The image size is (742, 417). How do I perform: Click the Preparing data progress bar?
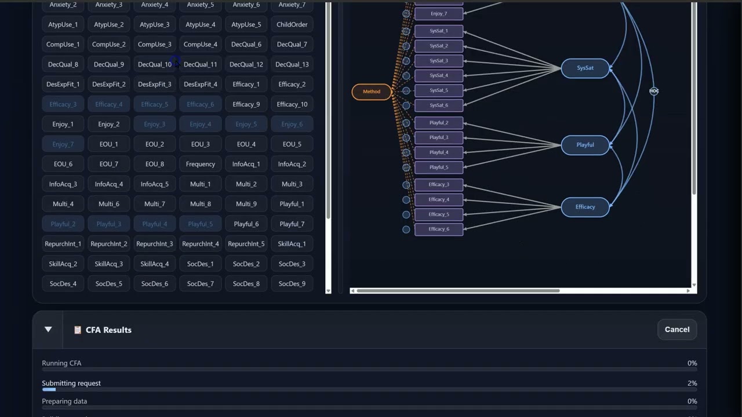click(369, 407)
